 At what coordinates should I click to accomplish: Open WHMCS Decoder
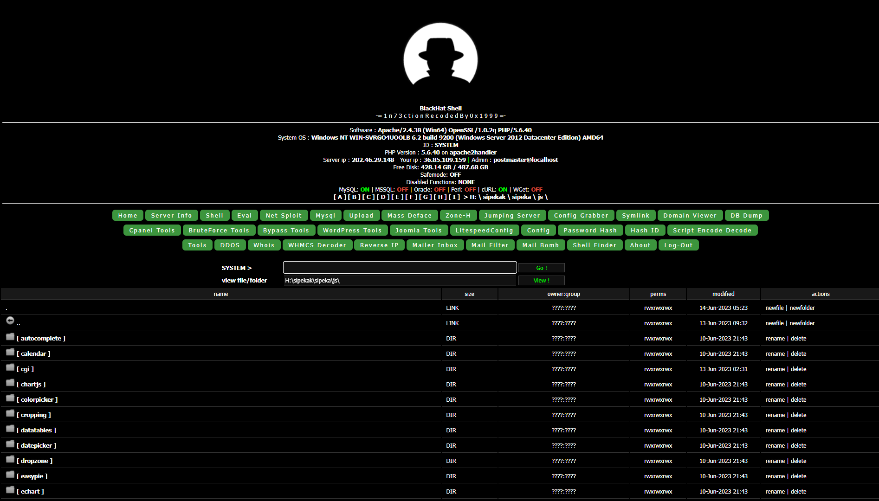coord(317,245)
